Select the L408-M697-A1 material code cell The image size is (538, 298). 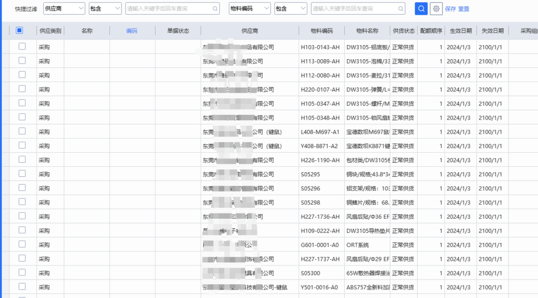pos(320,132)
